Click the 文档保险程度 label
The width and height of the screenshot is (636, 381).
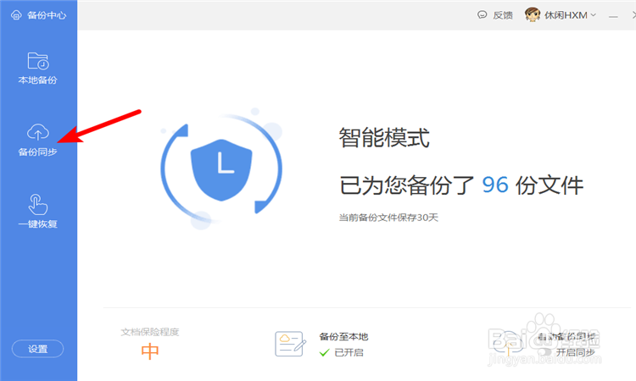pos(150,332)
